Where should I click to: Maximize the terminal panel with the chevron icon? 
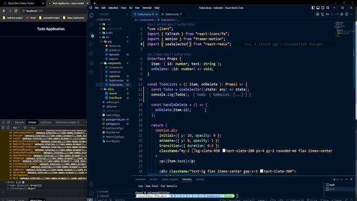(346, 179)
